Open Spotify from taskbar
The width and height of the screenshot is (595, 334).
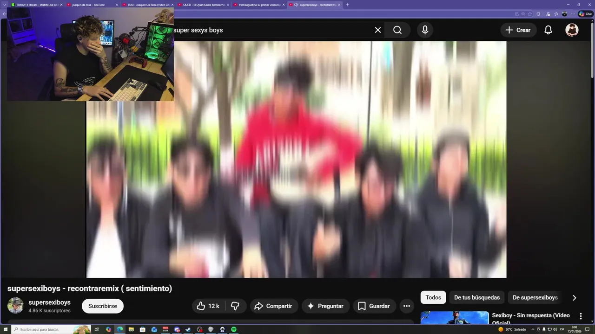coord(234,329)
